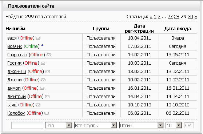Screen dimensions: 203x134
Task: Send message via envelope beside Гаара-сан
Action: click(x=49, y=55)
